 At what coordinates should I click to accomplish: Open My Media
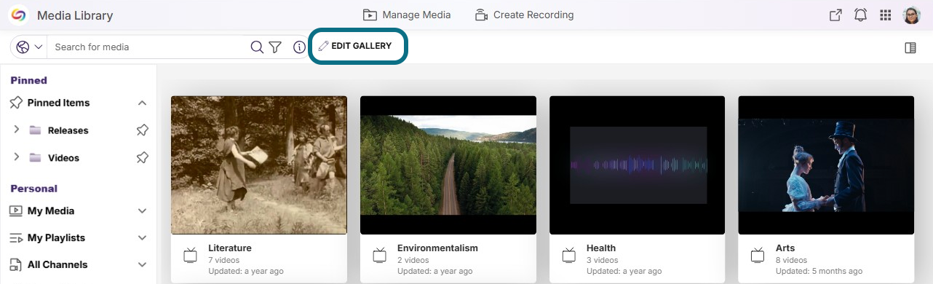tap(51, 210)
